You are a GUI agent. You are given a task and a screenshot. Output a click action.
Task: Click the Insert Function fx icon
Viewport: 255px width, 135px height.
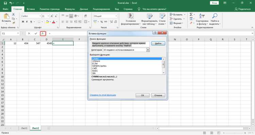(43, 33)
